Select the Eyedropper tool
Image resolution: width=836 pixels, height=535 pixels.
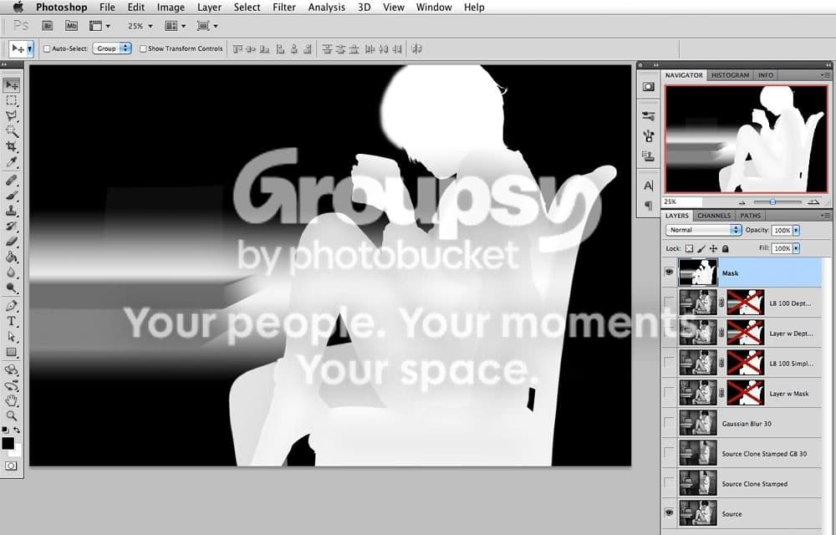pyautogui.click(x=11, y=161)
